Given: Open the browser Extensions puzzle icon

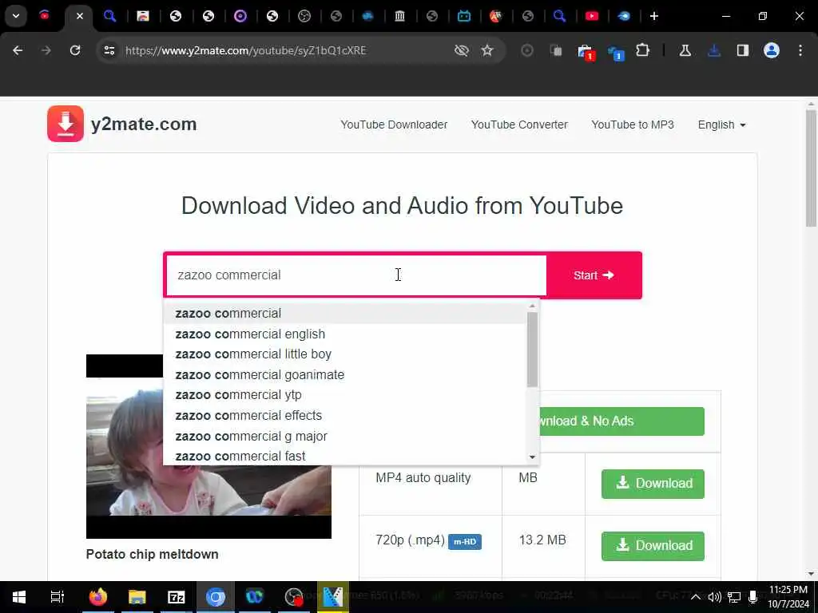Looking at the screenshot, I should point(643,50).
